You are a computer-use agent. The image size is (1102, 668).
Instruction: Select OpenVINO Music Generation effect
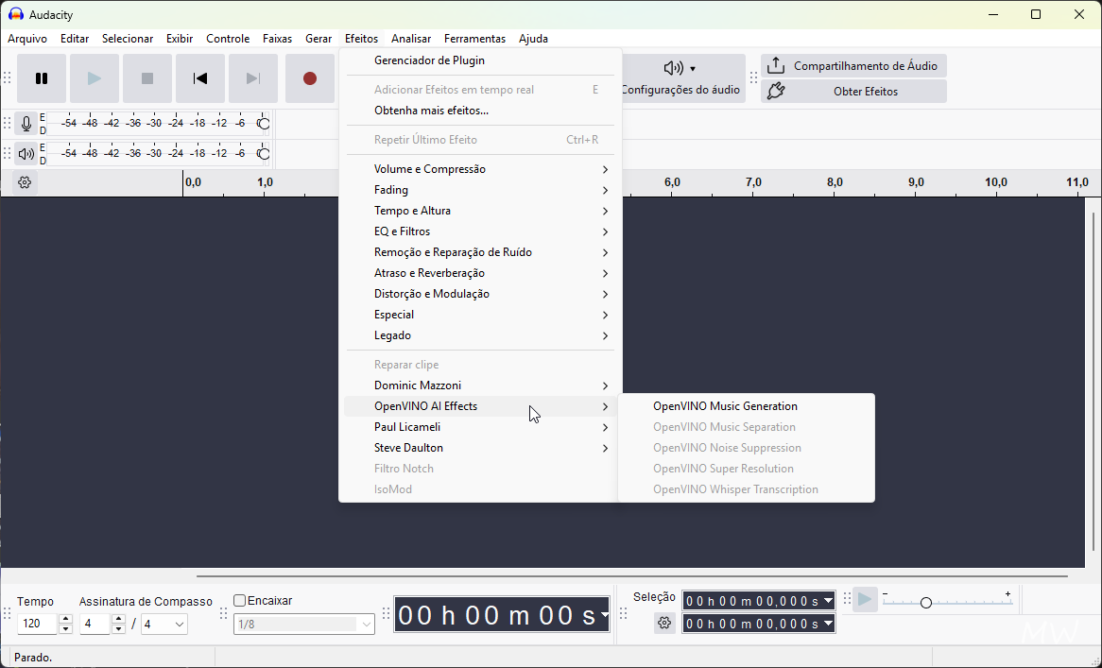(x=725, y=406)
